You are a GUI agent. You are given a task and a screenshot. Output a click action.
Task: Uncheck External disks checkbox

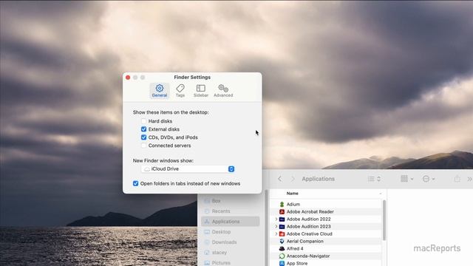click(143, 129)
